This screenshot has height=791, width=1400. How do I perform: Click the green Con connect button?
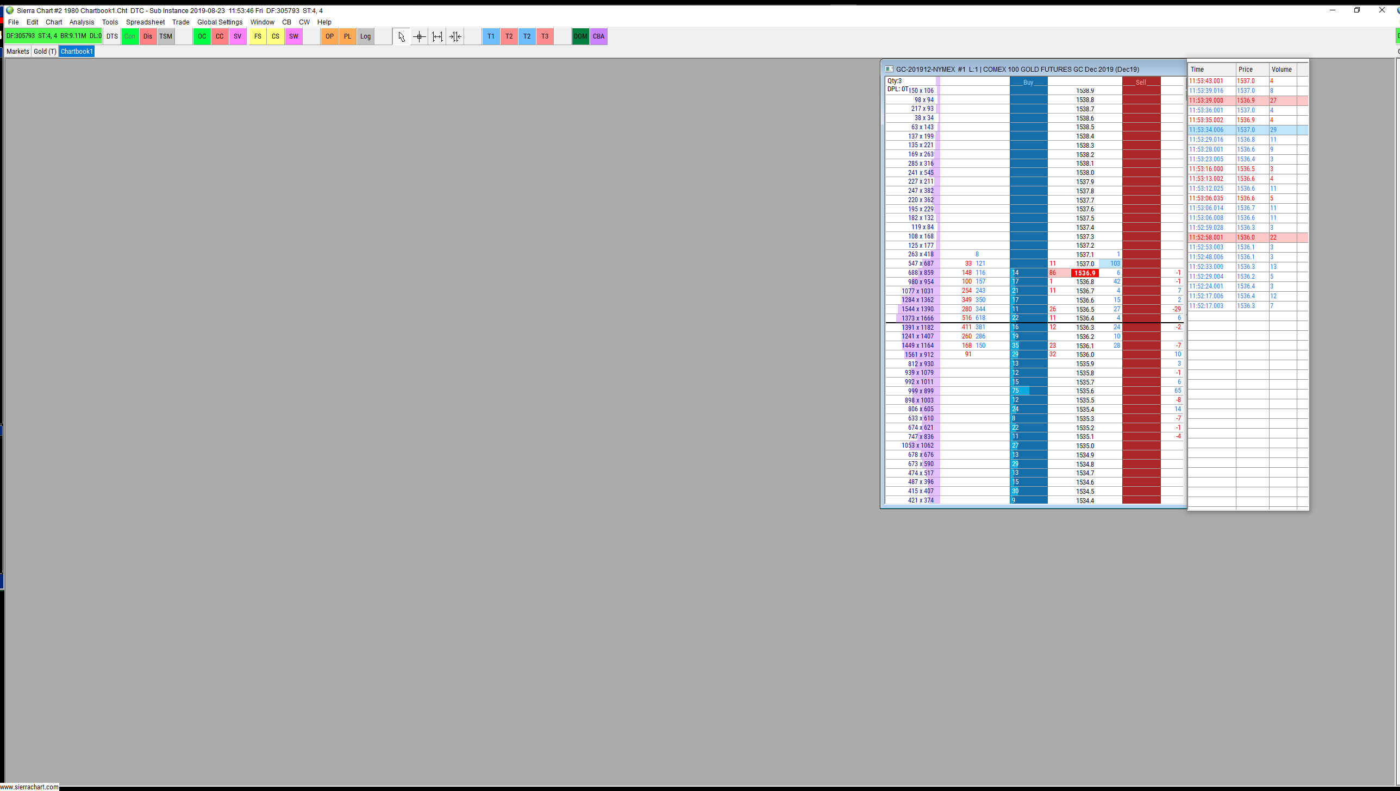pos(130,36)
